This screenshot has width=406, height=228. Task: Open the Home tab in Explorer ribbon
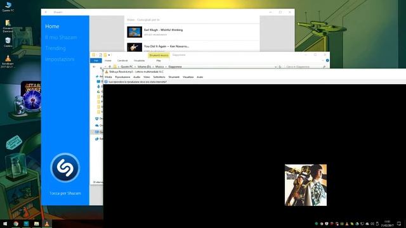click(x=108, y=61)
